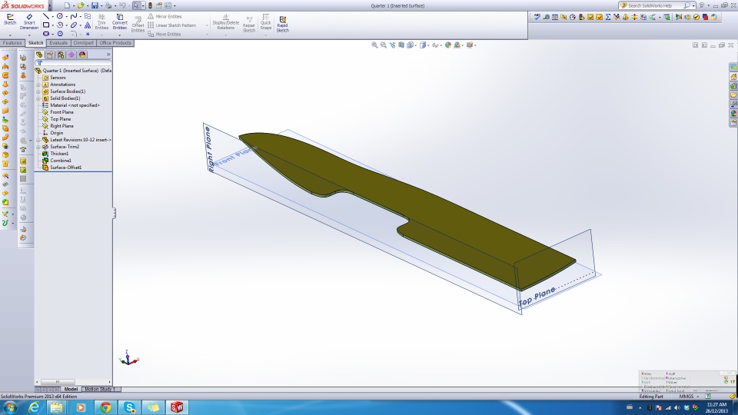Choose the Ellipse sketch tool
738x415 pixels.
coord(74,25)
